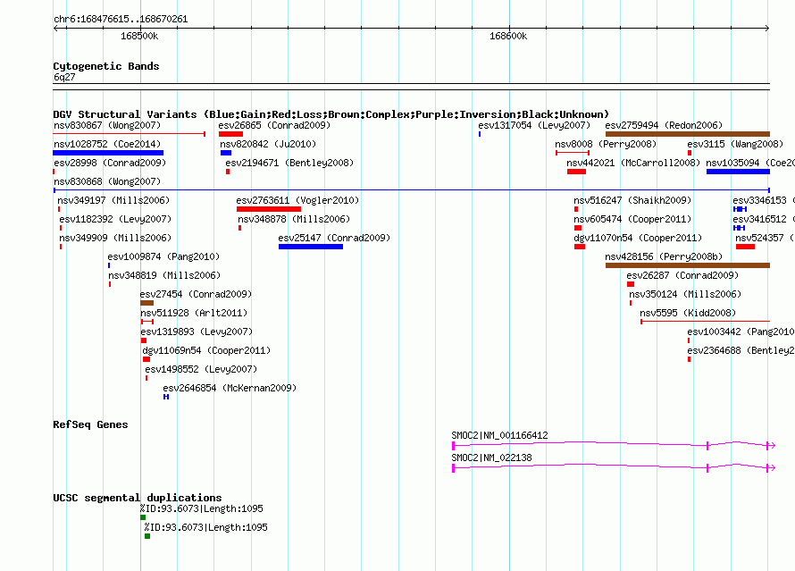Click the nsv1035094 blue gain bar
The width and height of the screenshot is (795, 571).
coord(738,172)
